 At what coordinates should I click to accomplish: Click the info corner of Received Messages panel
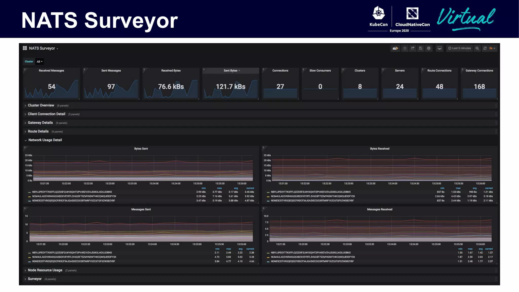point(25,69)
